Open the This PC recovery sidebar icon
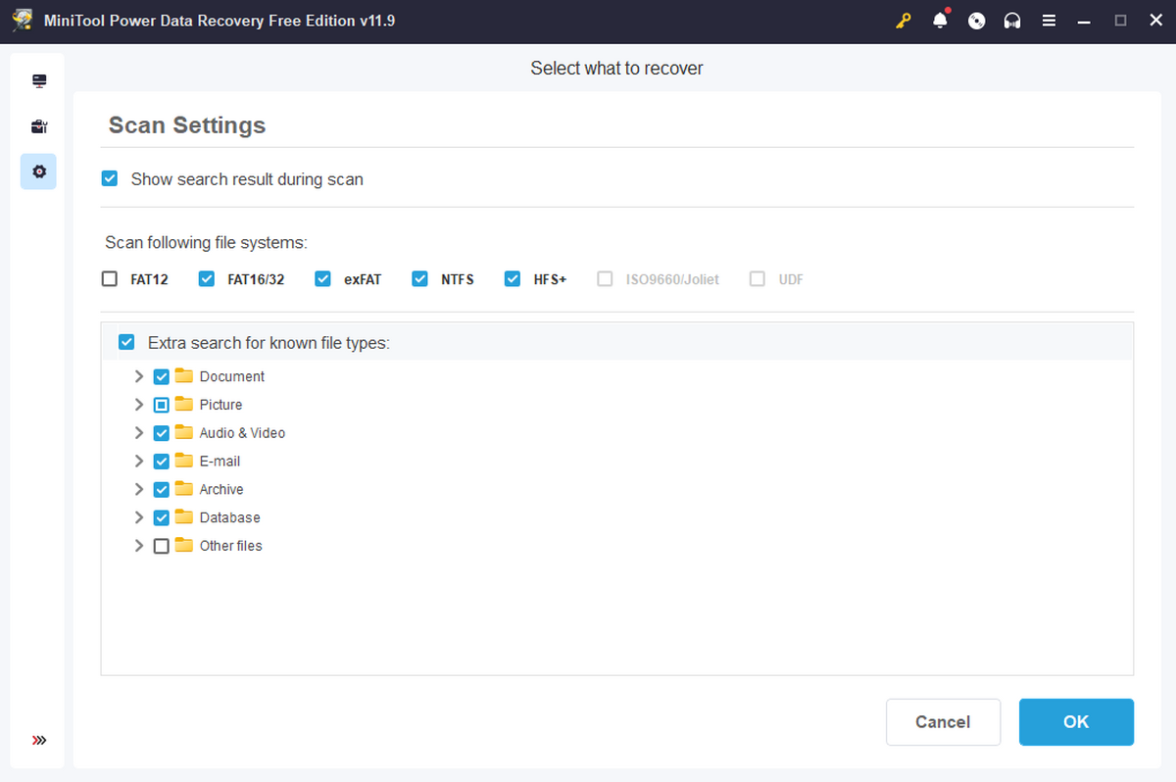 click(x=39, y=81)
